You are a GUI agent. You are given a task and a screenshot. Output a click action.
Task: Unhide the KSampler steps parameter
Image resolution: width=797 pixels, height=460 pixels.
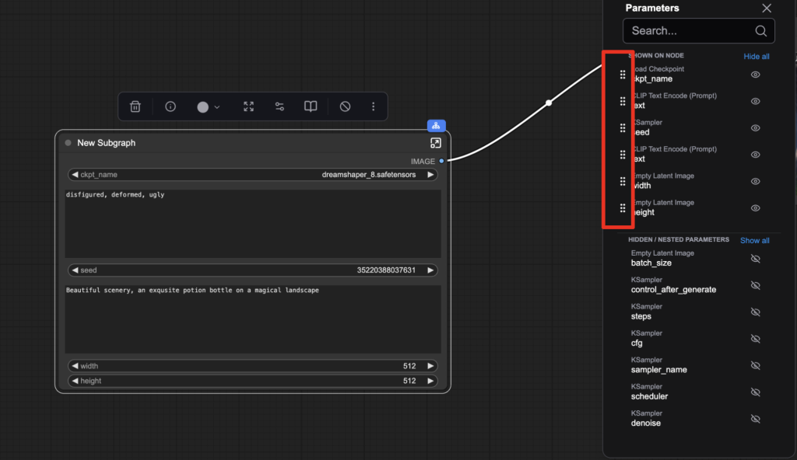tap(755, 312)
